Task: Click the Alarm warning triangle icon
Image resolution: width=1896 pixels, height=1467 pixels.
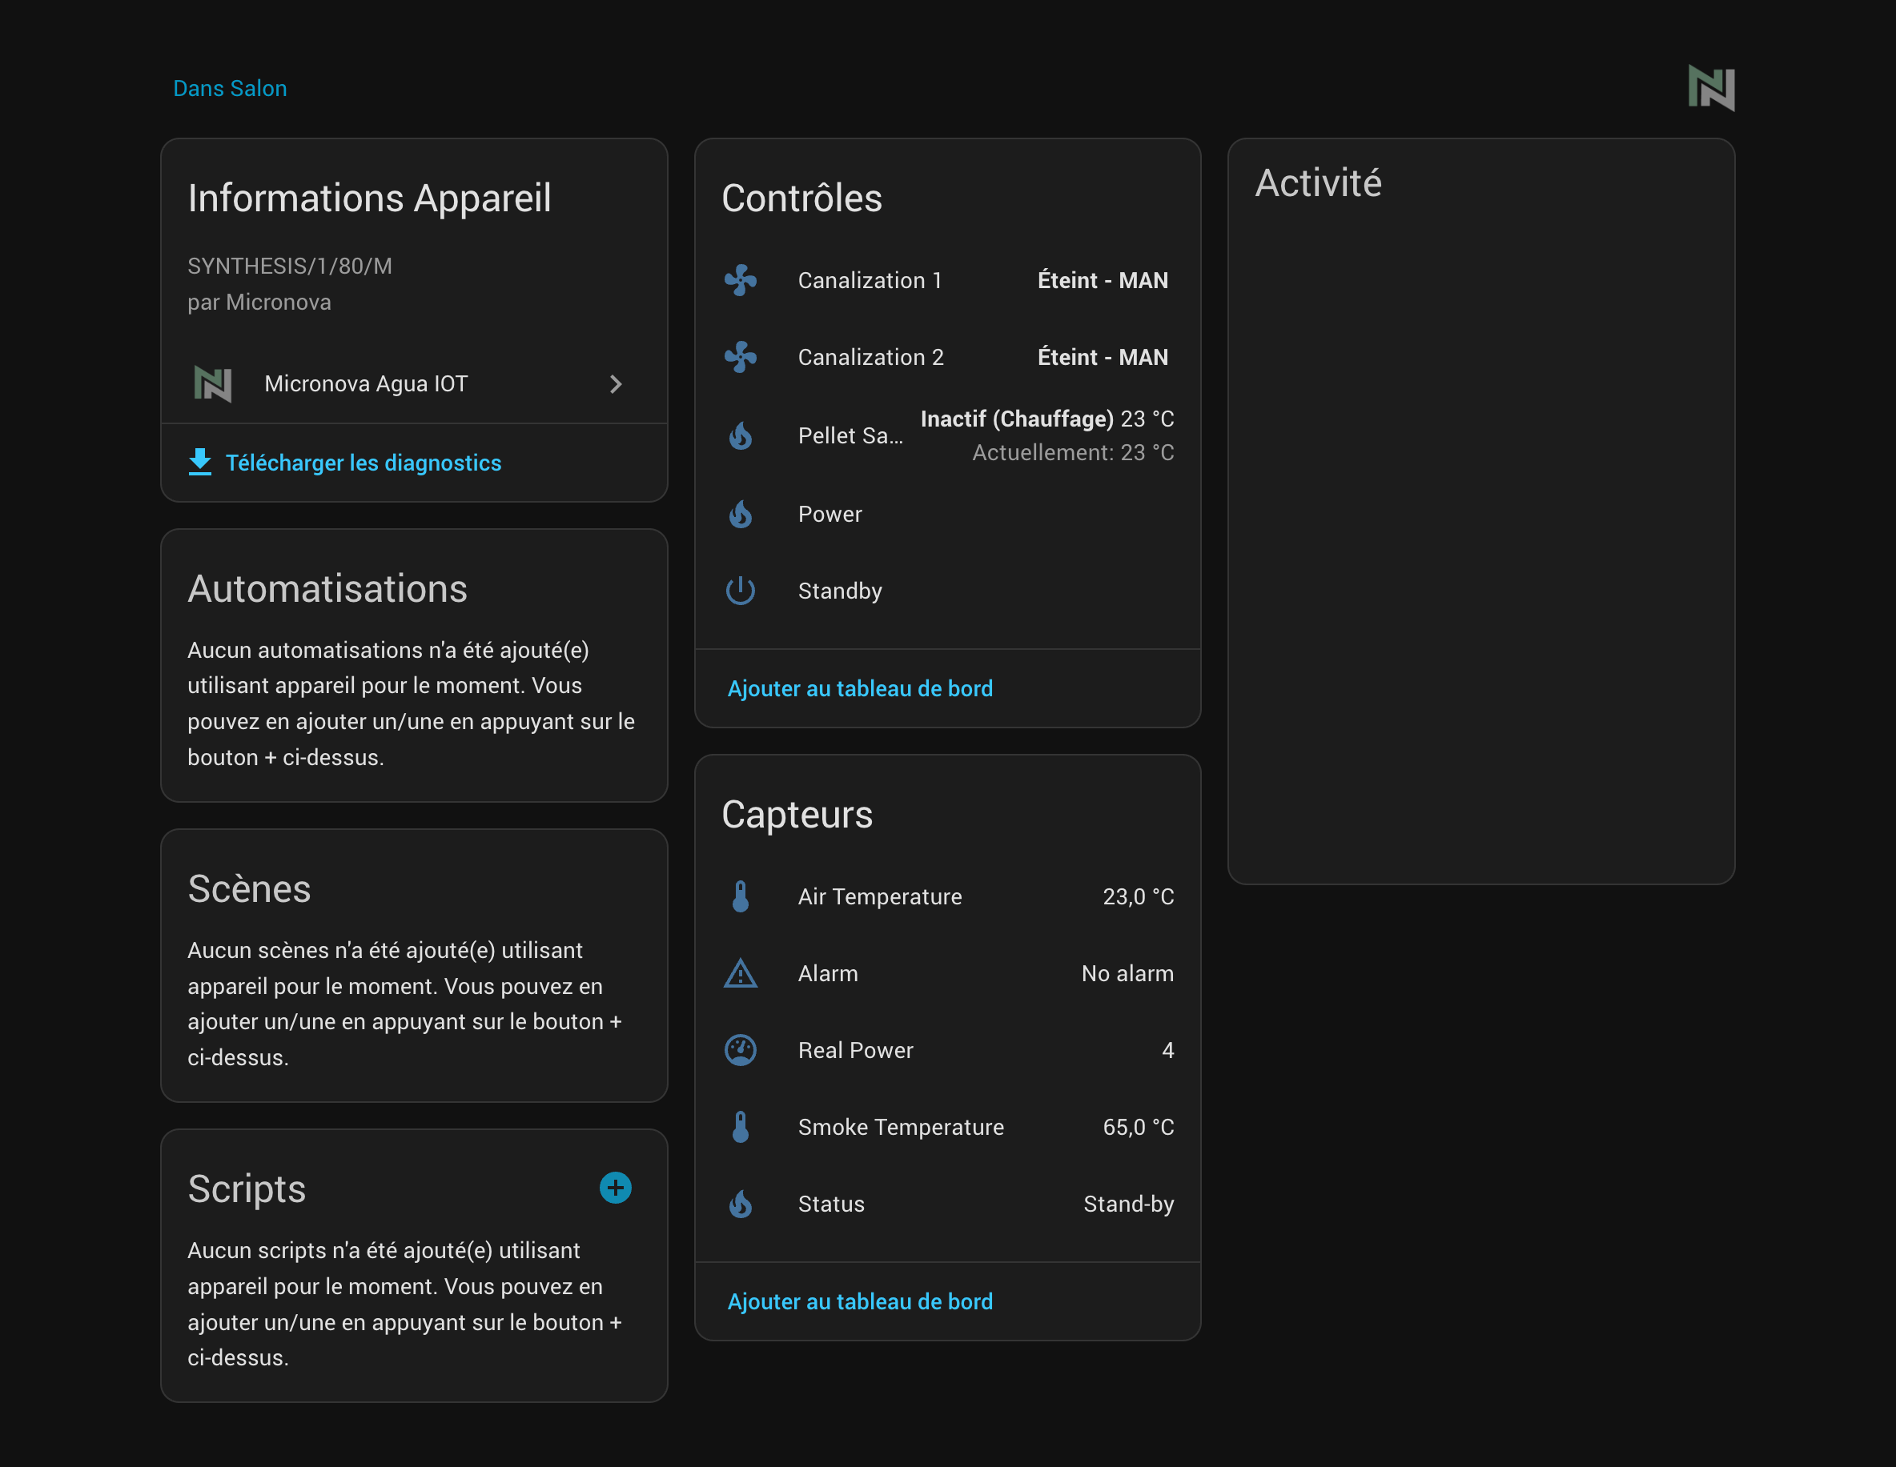Action: (740, 973)
